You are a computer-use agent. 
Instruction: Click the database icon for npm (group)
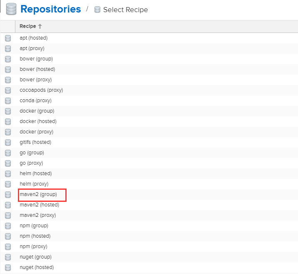[7, 226]
